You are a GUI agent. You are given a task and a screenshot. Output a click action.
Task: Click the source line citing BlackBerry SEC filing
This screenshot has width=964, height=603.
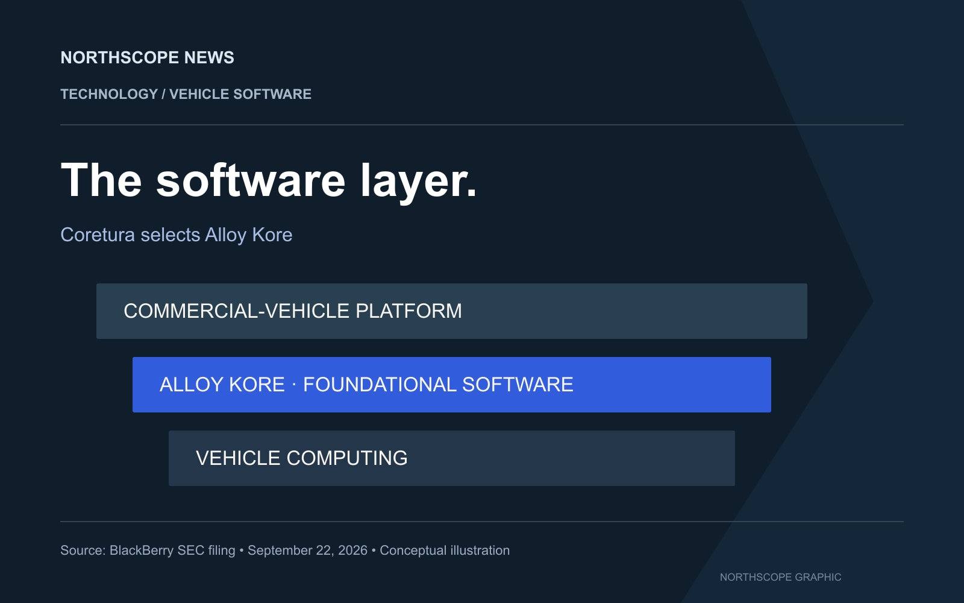pyautogui.click(x=285, y=551)
